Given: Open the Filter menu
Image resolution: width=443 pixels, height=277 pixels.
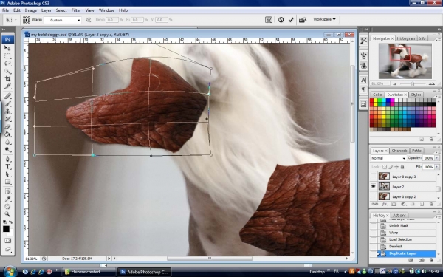Looking at the screenshot, I should tap(76, 10).
